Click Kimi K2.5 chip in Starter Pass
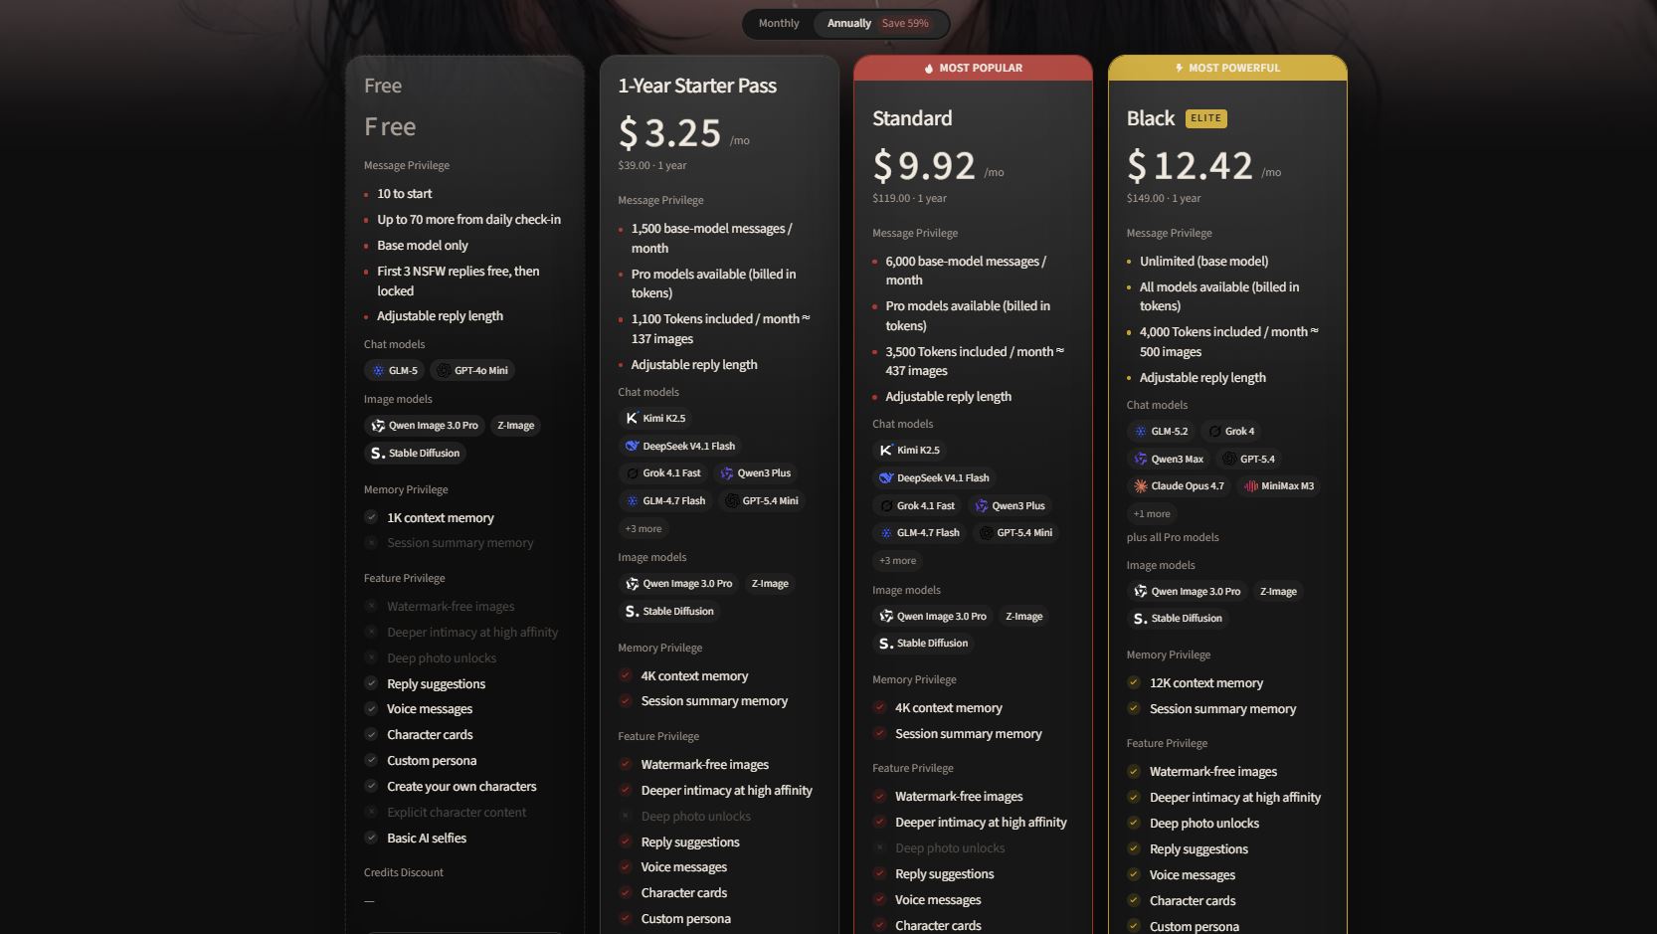This screenshot has width=1657, height=934. coord(655,419)
